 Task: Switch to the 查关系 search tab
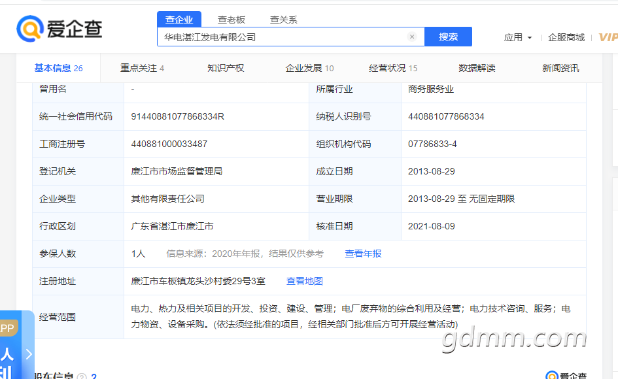tap(283, 20)
